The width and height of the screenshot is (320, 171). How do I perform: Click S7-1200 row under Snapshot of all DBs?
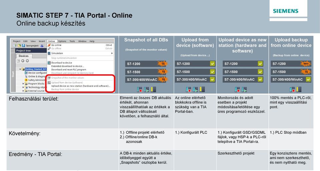(146, 64)
